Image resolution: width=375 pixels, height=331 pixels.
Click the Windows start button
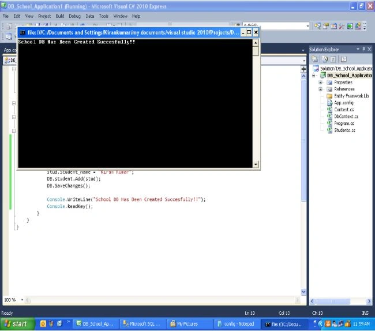point(17,324)
